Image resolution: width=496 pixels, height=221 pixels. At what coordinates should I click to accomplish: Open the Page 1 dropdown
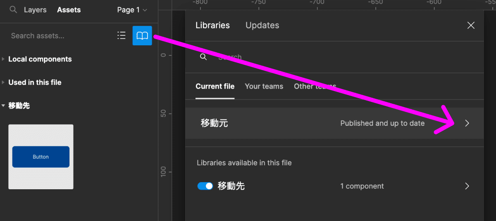pyautogui.click(x=132, y=10)
